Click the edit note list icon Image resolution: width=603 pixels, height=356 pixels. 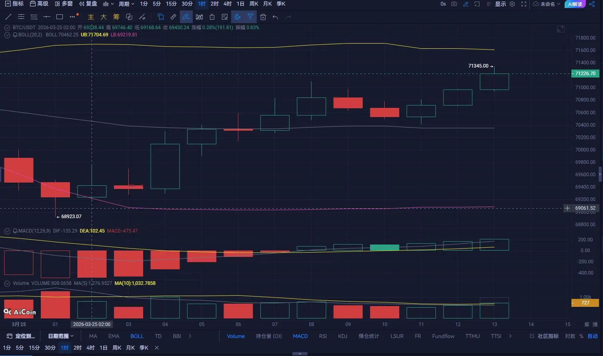[225, 17]
